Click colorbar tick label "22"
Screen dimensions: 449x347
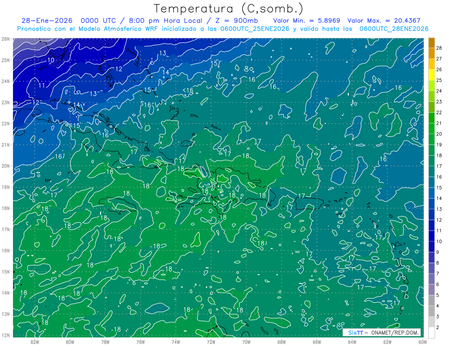point(439,112)
